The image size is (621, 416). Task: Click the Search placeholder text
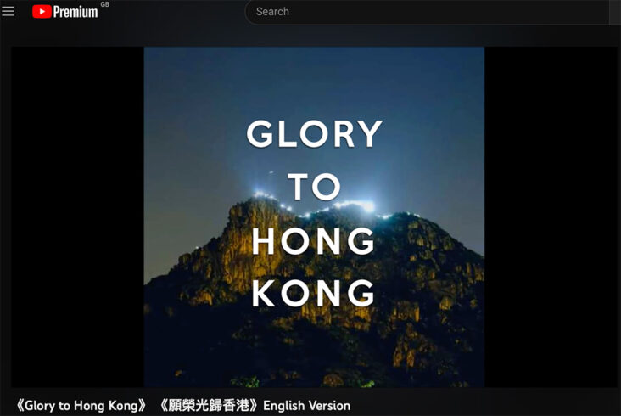coord(272,12)
